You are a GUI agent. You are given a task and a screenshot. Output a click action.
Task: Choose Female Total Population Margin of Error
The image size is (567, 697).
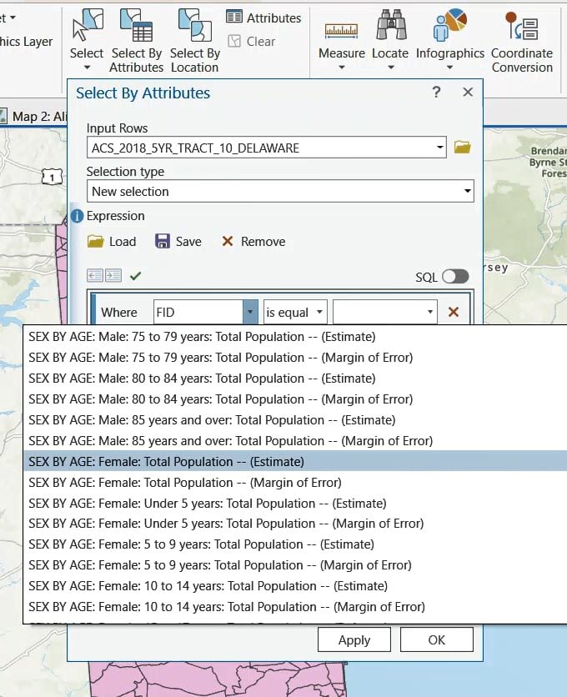(x=295, y=482)
